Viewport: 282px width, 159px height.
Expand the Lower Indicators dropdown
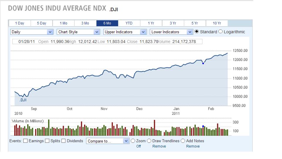(171, 32)
